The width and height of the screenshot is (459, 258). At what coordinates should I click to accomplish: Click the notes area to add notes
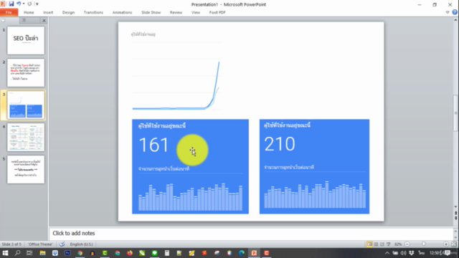tap(251, 233)
